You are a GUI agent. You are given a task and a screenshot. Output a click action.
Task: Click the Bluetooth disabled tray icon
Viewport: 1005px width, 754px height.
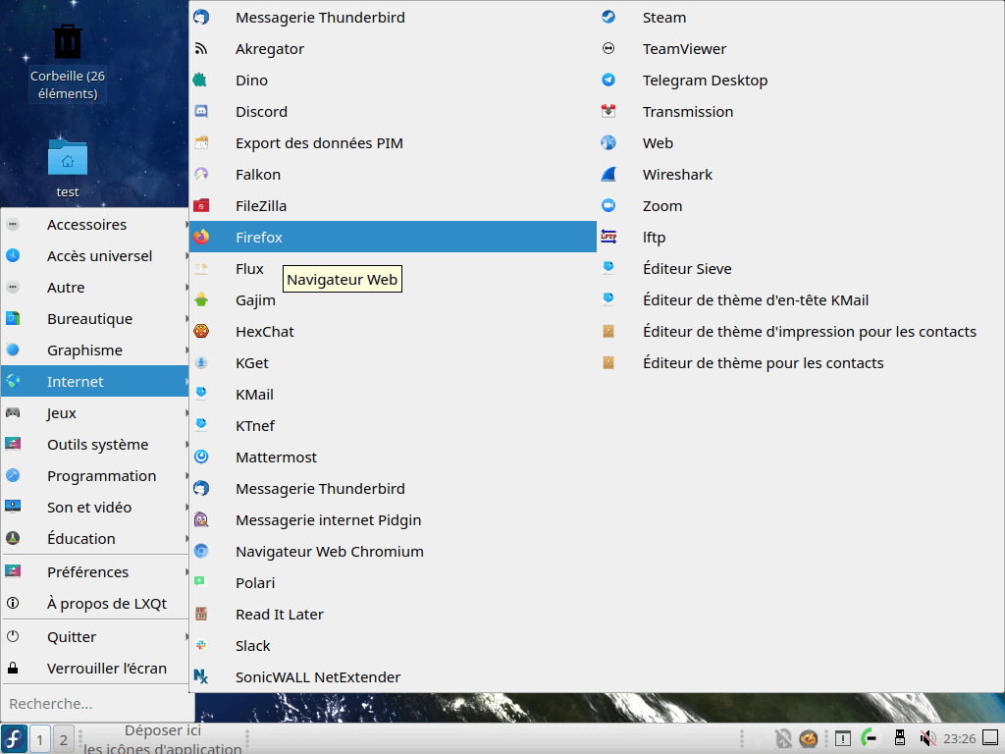tap(783, 738)
